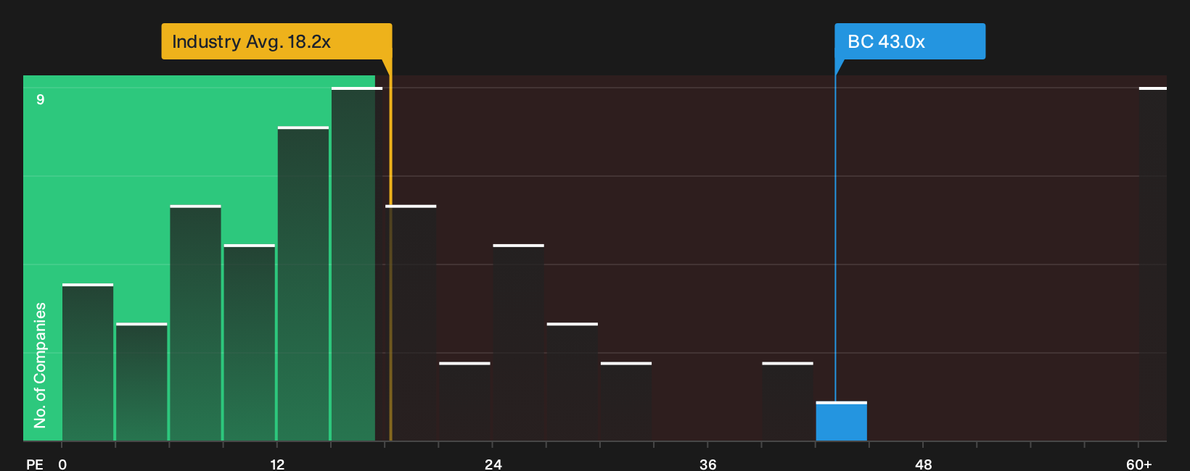Click the blue BC vertical marker line
The height and width of the screenshot is (471, 1190).
(x=835, y=239)
